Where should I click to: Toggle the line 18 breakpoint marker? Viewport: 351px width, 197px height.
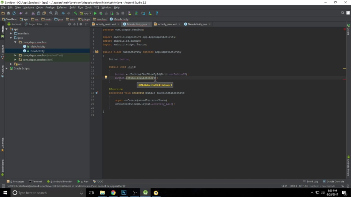tap(97, 93)
